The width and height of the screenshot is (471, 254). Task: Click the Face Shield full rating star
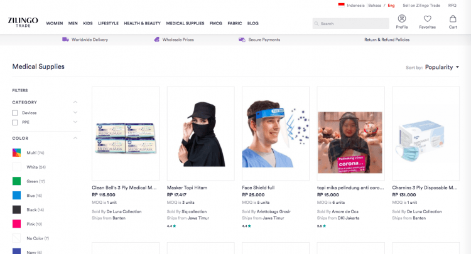pos(249,226)
